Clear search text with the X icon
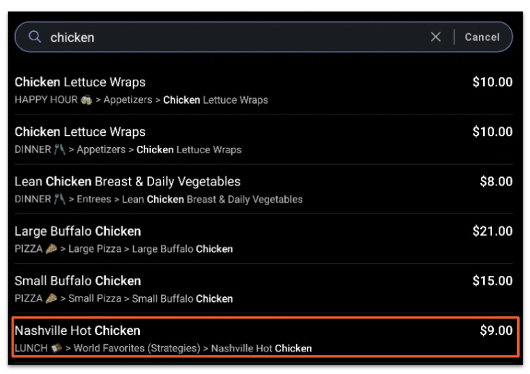The image size is (530, 374). pyautogui.click(x=436, y=37)
